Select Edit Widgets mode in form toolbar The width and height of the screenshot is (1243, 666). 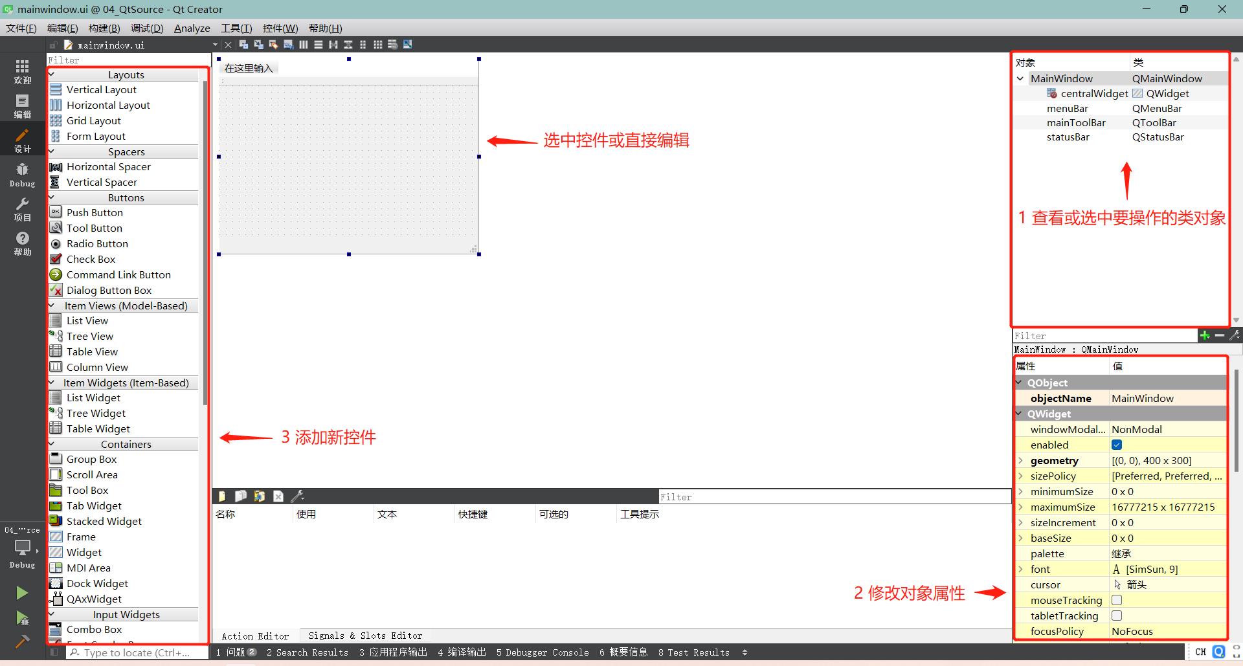243,45
